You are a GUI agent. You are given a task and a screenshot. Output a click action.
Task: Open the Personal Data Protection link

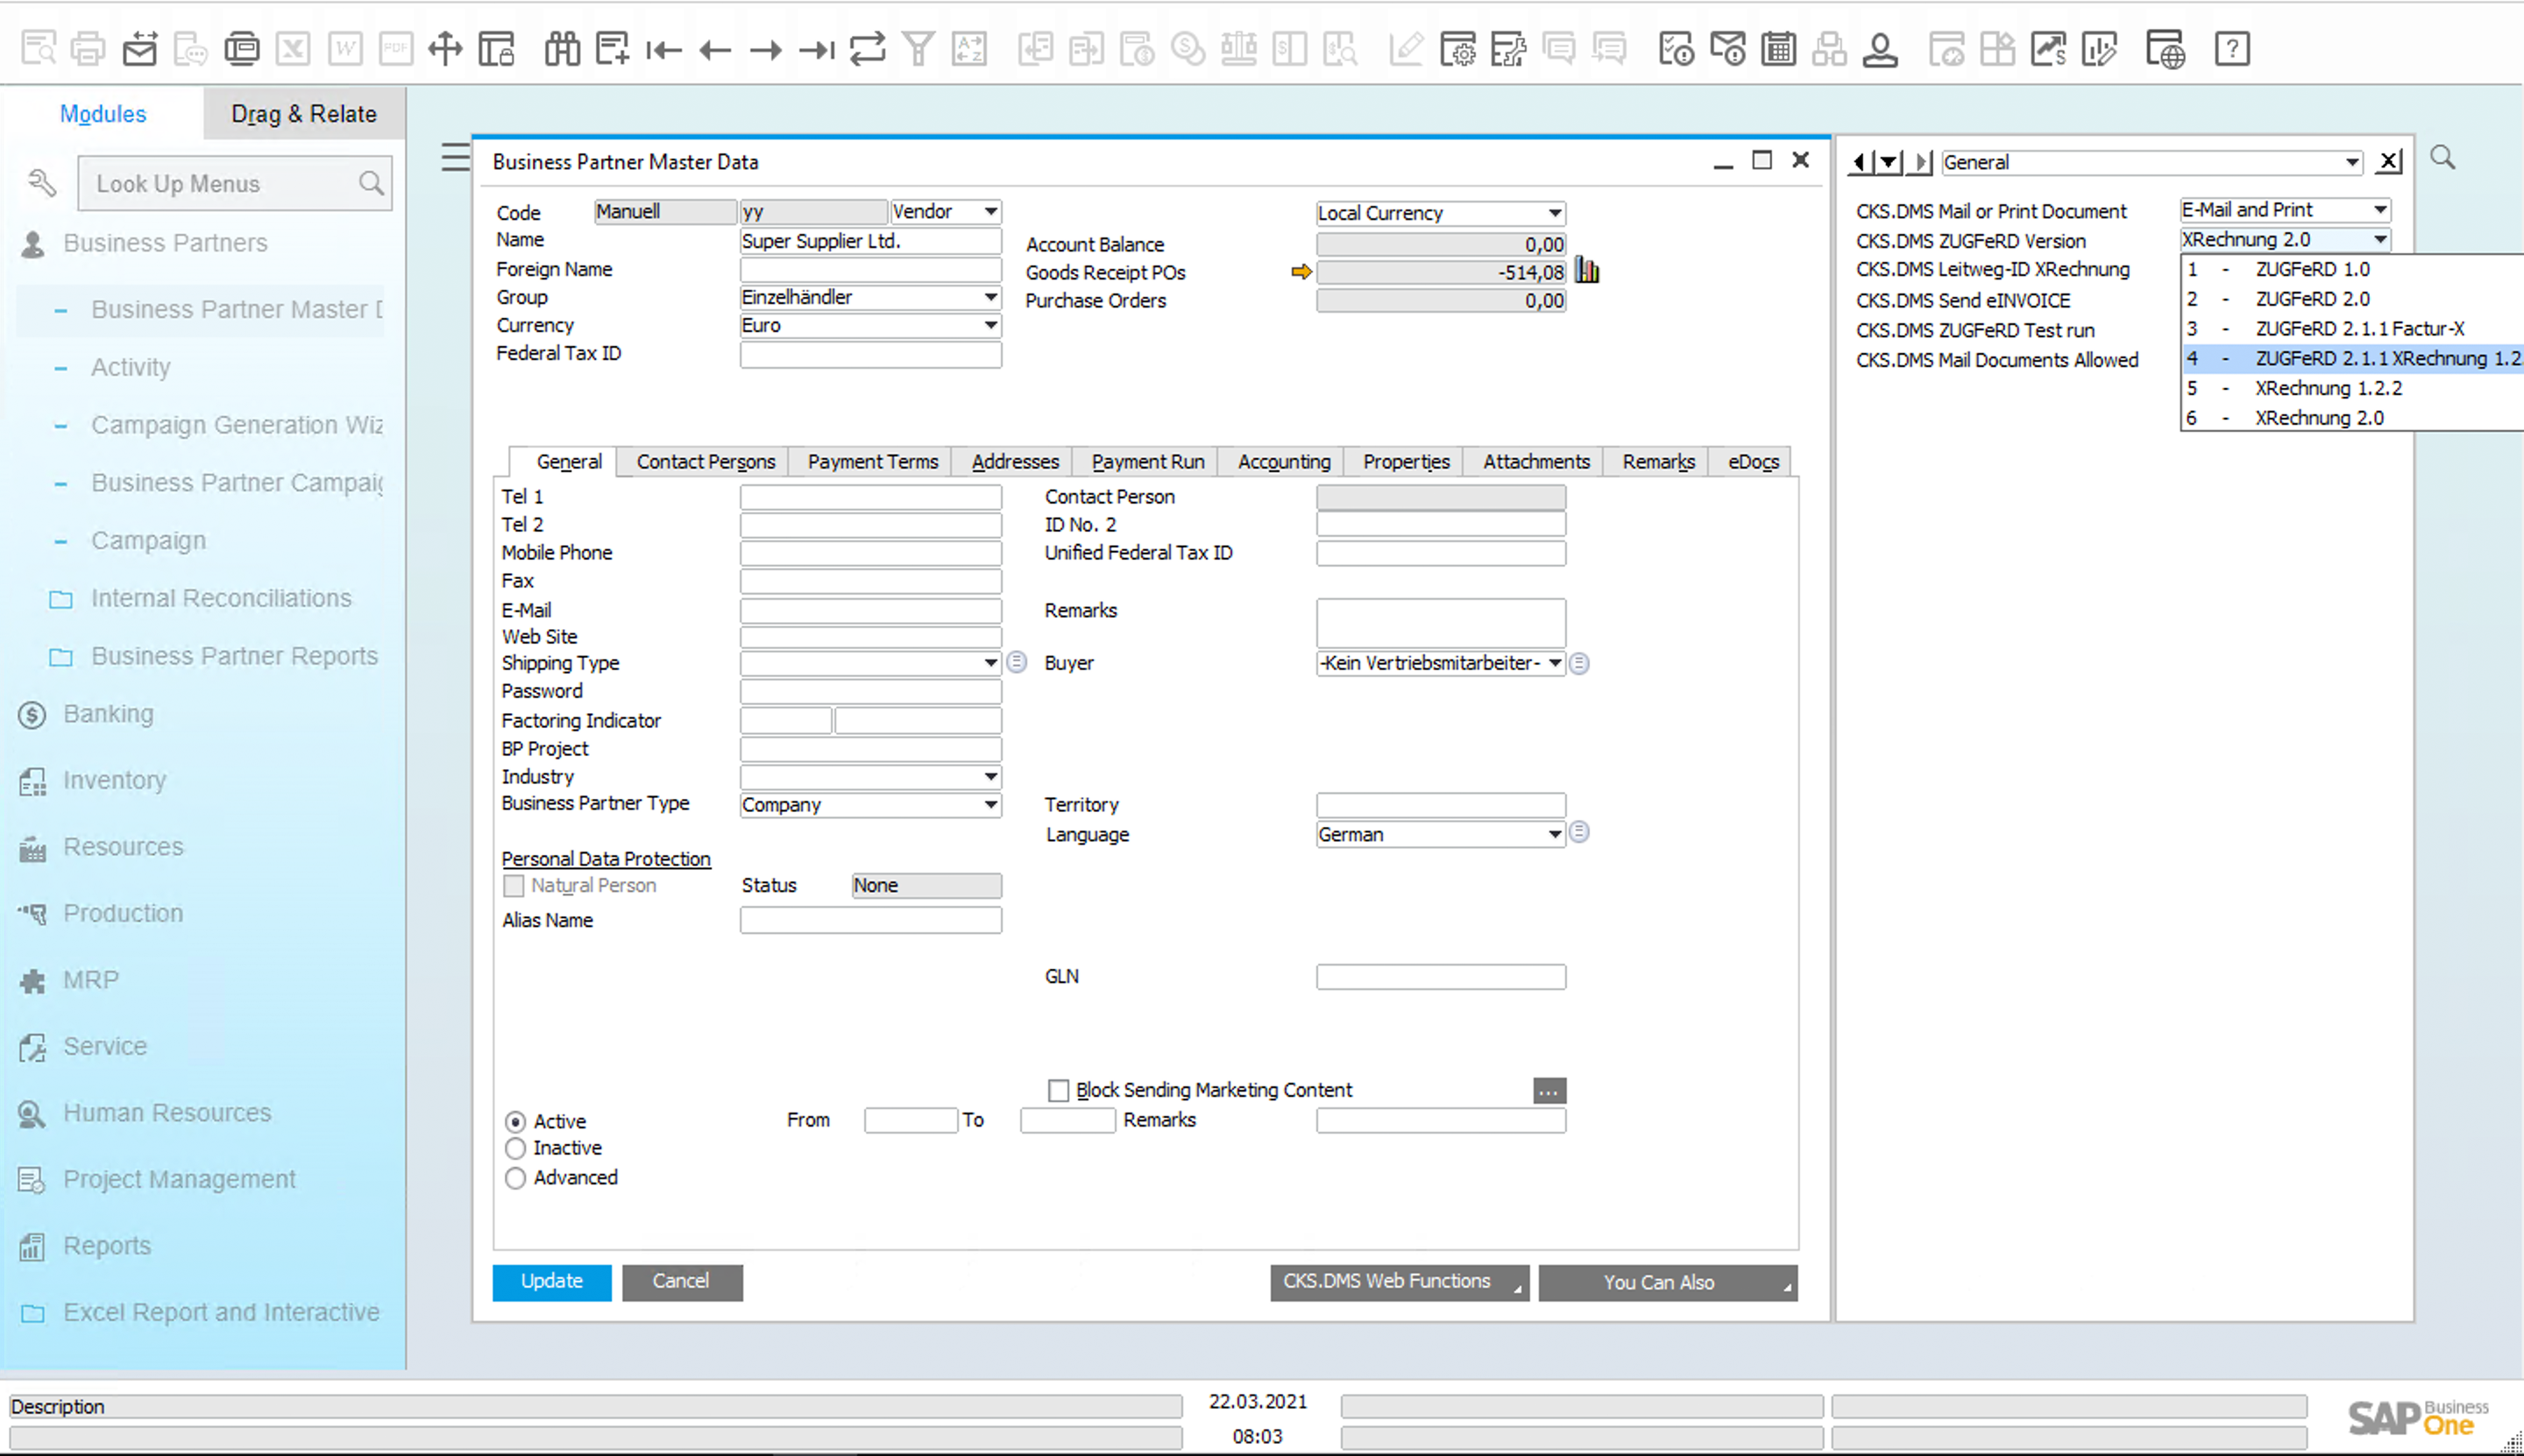(606, 858)
